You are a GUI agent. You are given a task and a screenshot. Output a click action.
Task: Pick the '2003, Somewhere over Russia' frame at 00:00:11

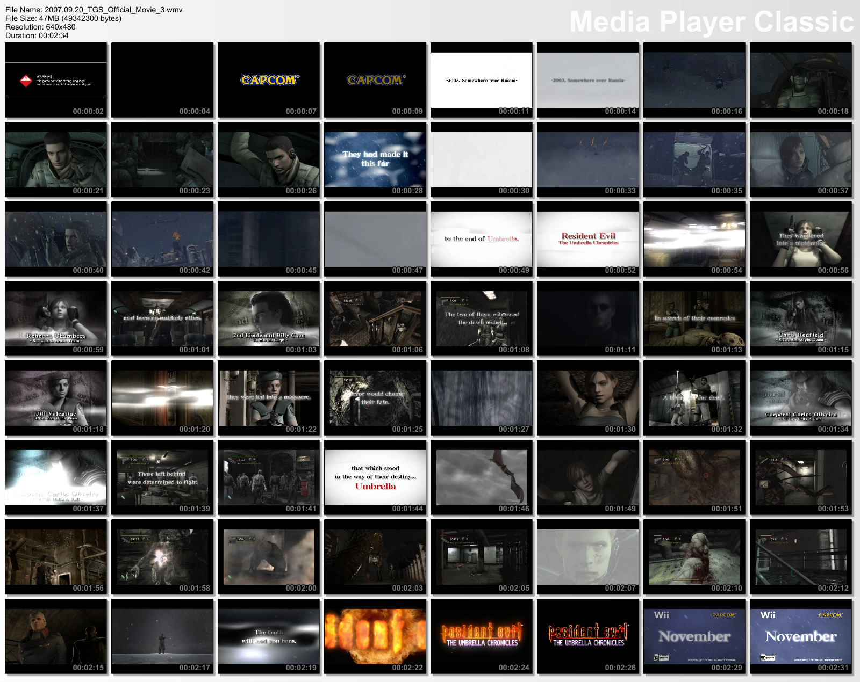pos(482,80)
